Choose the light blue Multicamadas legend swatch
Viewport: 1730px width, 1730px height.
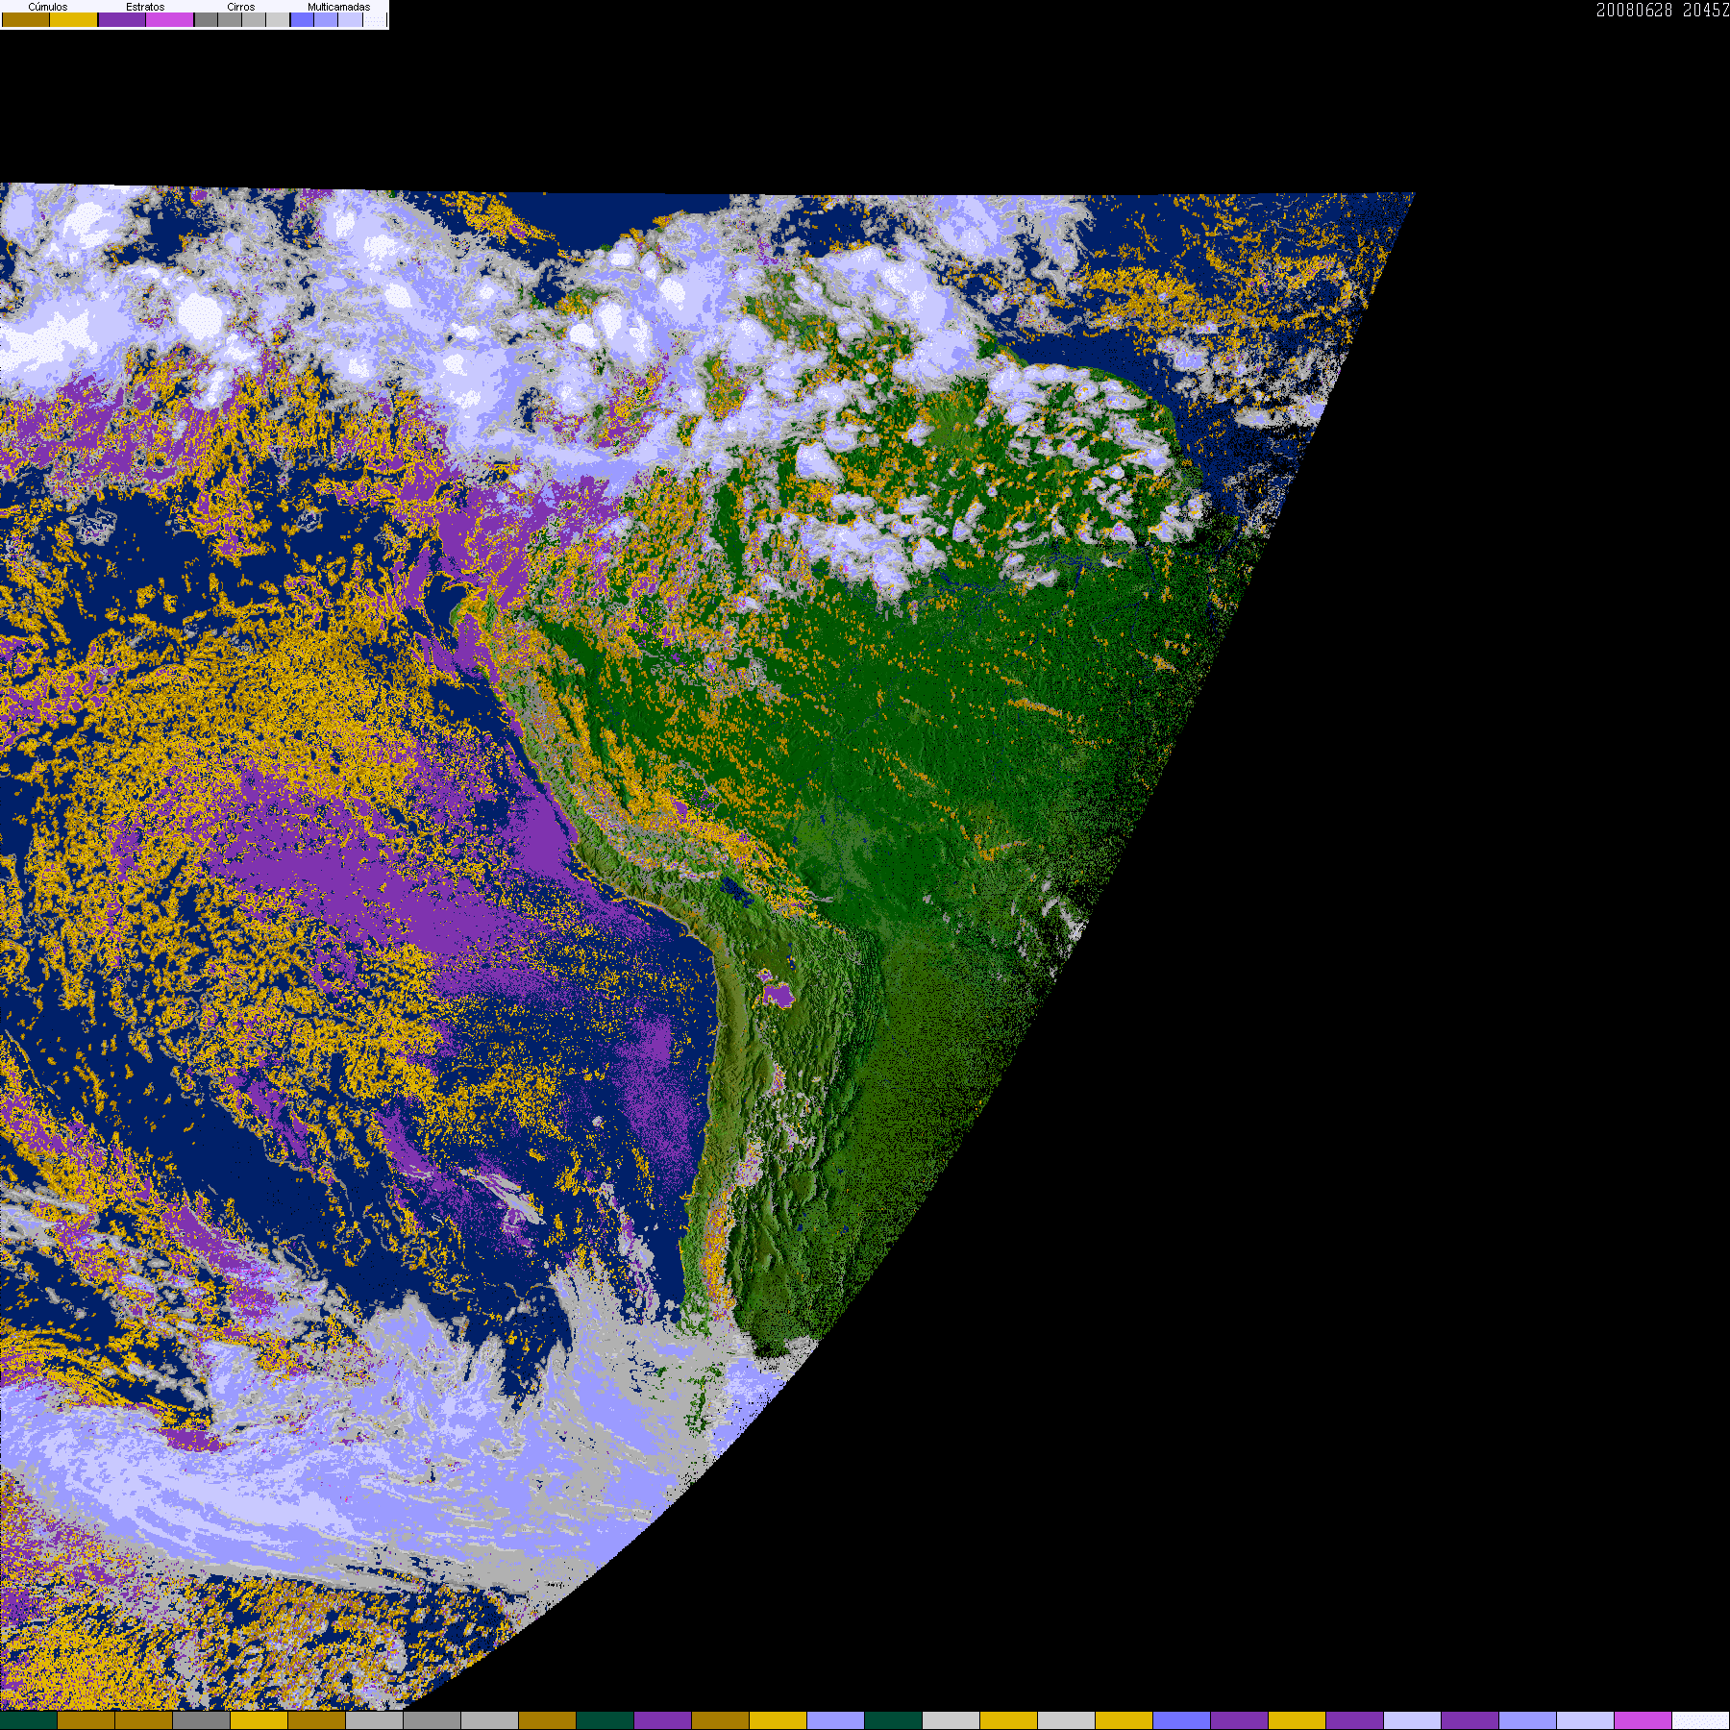click(x=326, y=19)
